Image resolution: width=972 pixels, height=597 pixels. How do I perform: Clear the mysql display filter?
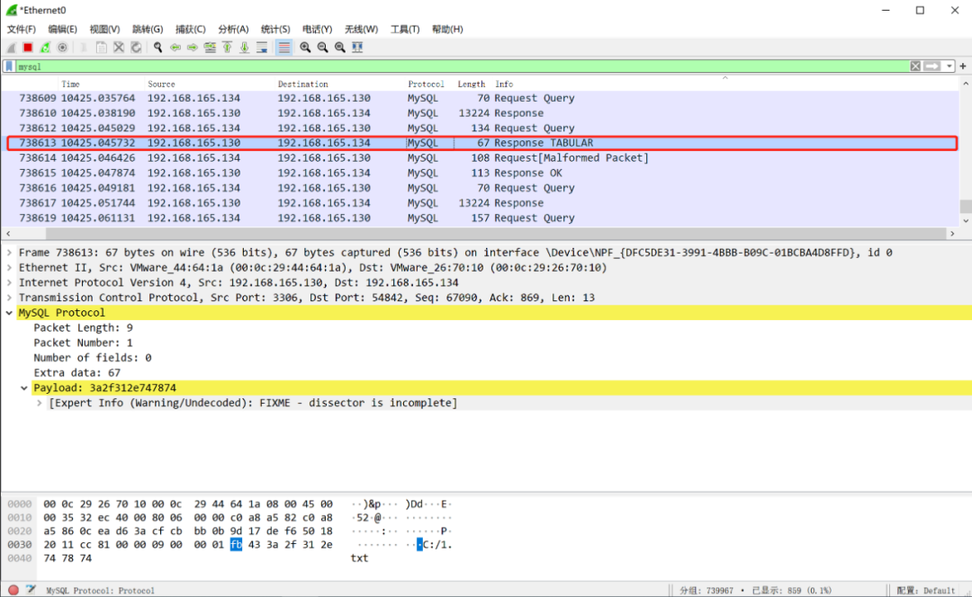915,67
